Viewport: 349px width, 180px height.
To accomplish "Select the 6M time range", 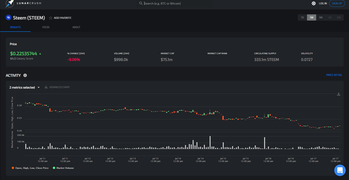I will 339,18.
